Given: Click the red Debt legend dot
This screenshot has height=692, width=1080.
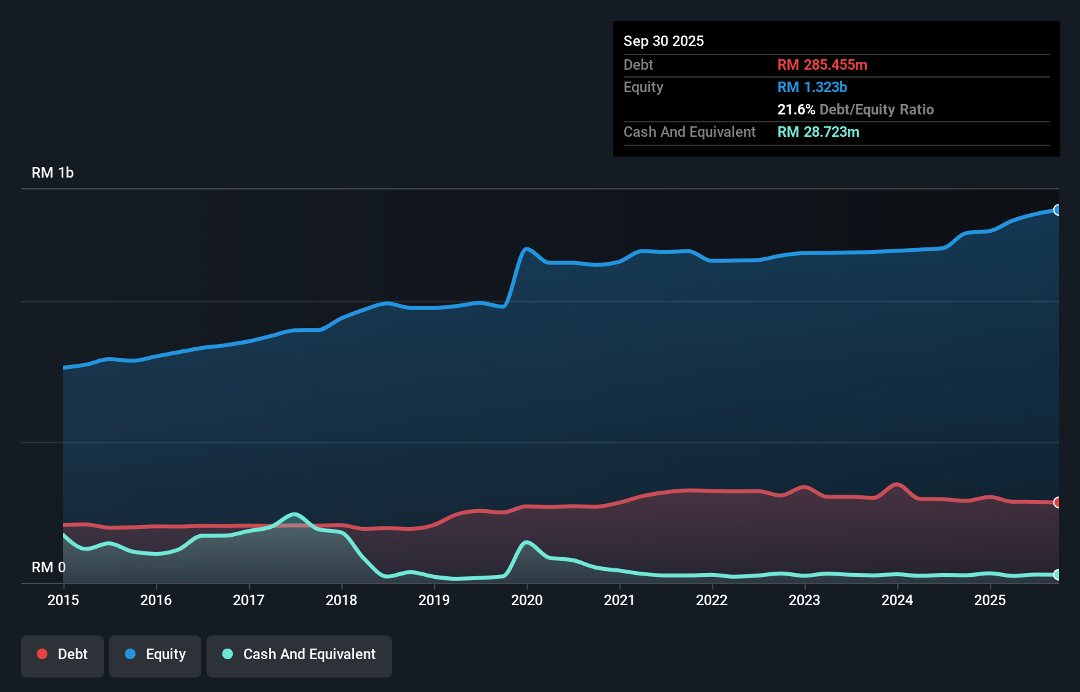Looking at the screenshot, I should coord(41,655).
